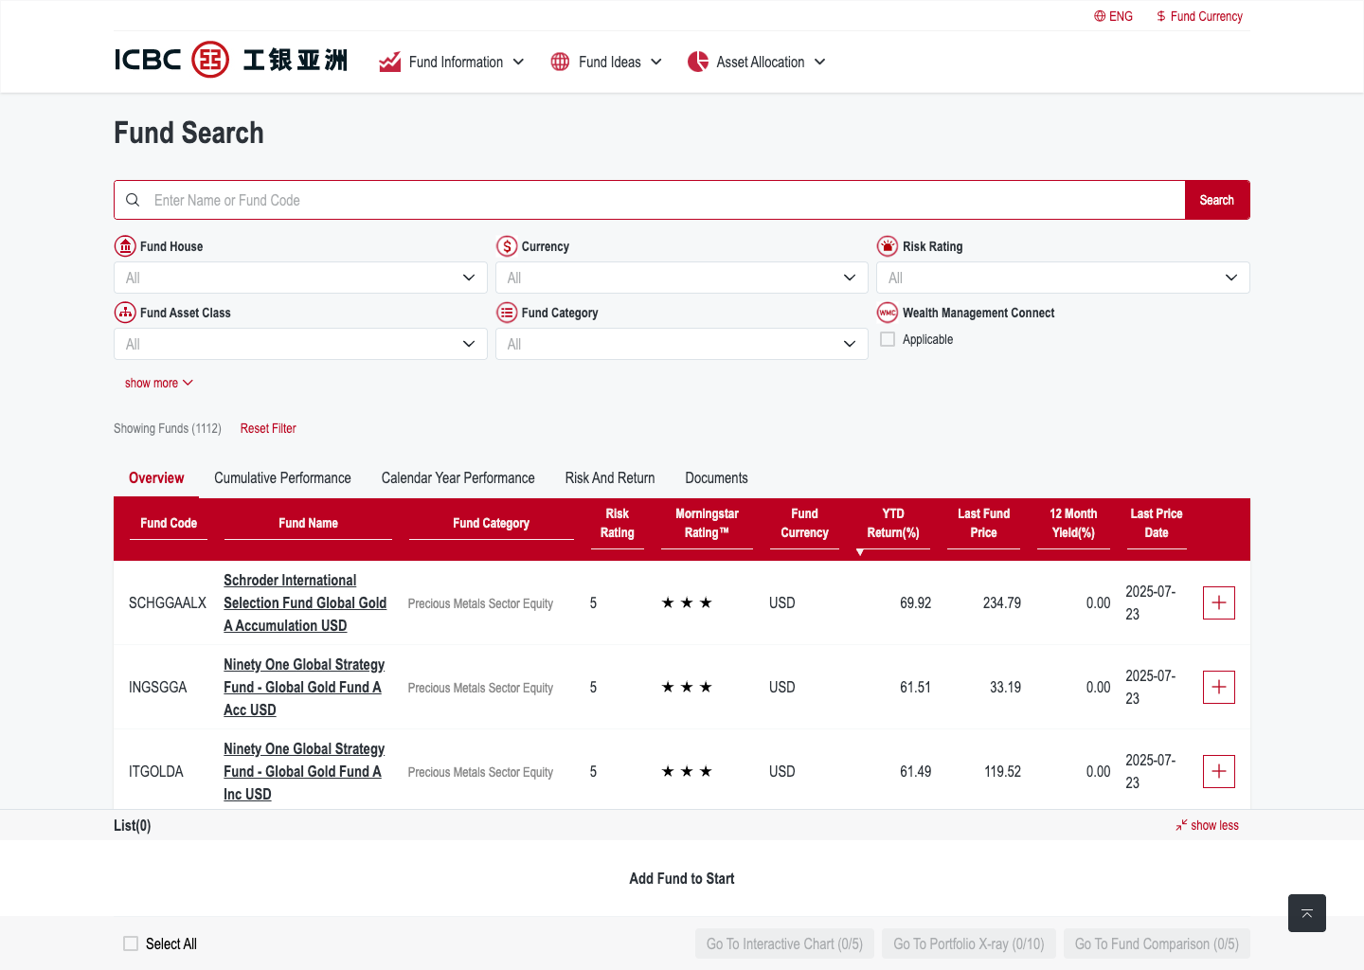Viewport: 1364px width, 970px height.
Task: Open the Fund House dropdown
Action: point(300,278)
